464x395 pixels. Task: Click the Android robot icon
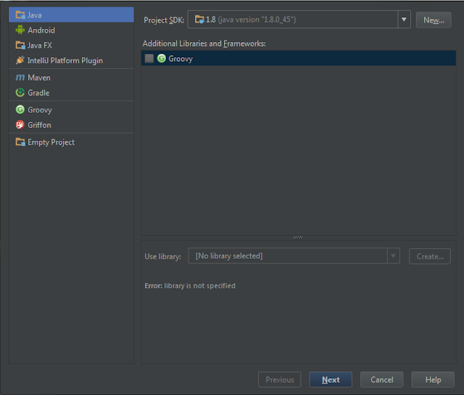click(x=20, y=30)
